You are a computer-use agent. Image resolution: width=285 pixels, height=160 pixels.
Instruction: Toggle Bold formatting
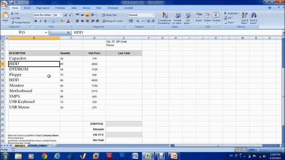tap(36, 21)
